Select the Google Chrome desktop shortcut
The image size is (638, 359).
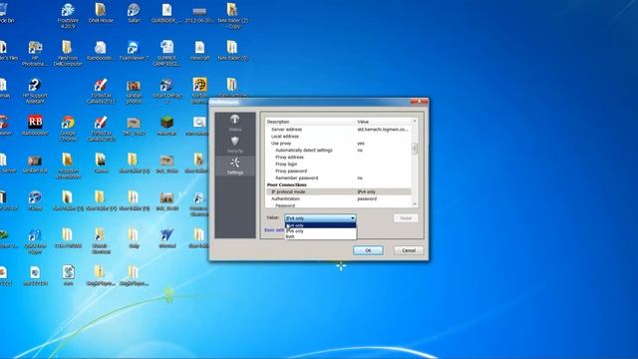pos(68,129)
